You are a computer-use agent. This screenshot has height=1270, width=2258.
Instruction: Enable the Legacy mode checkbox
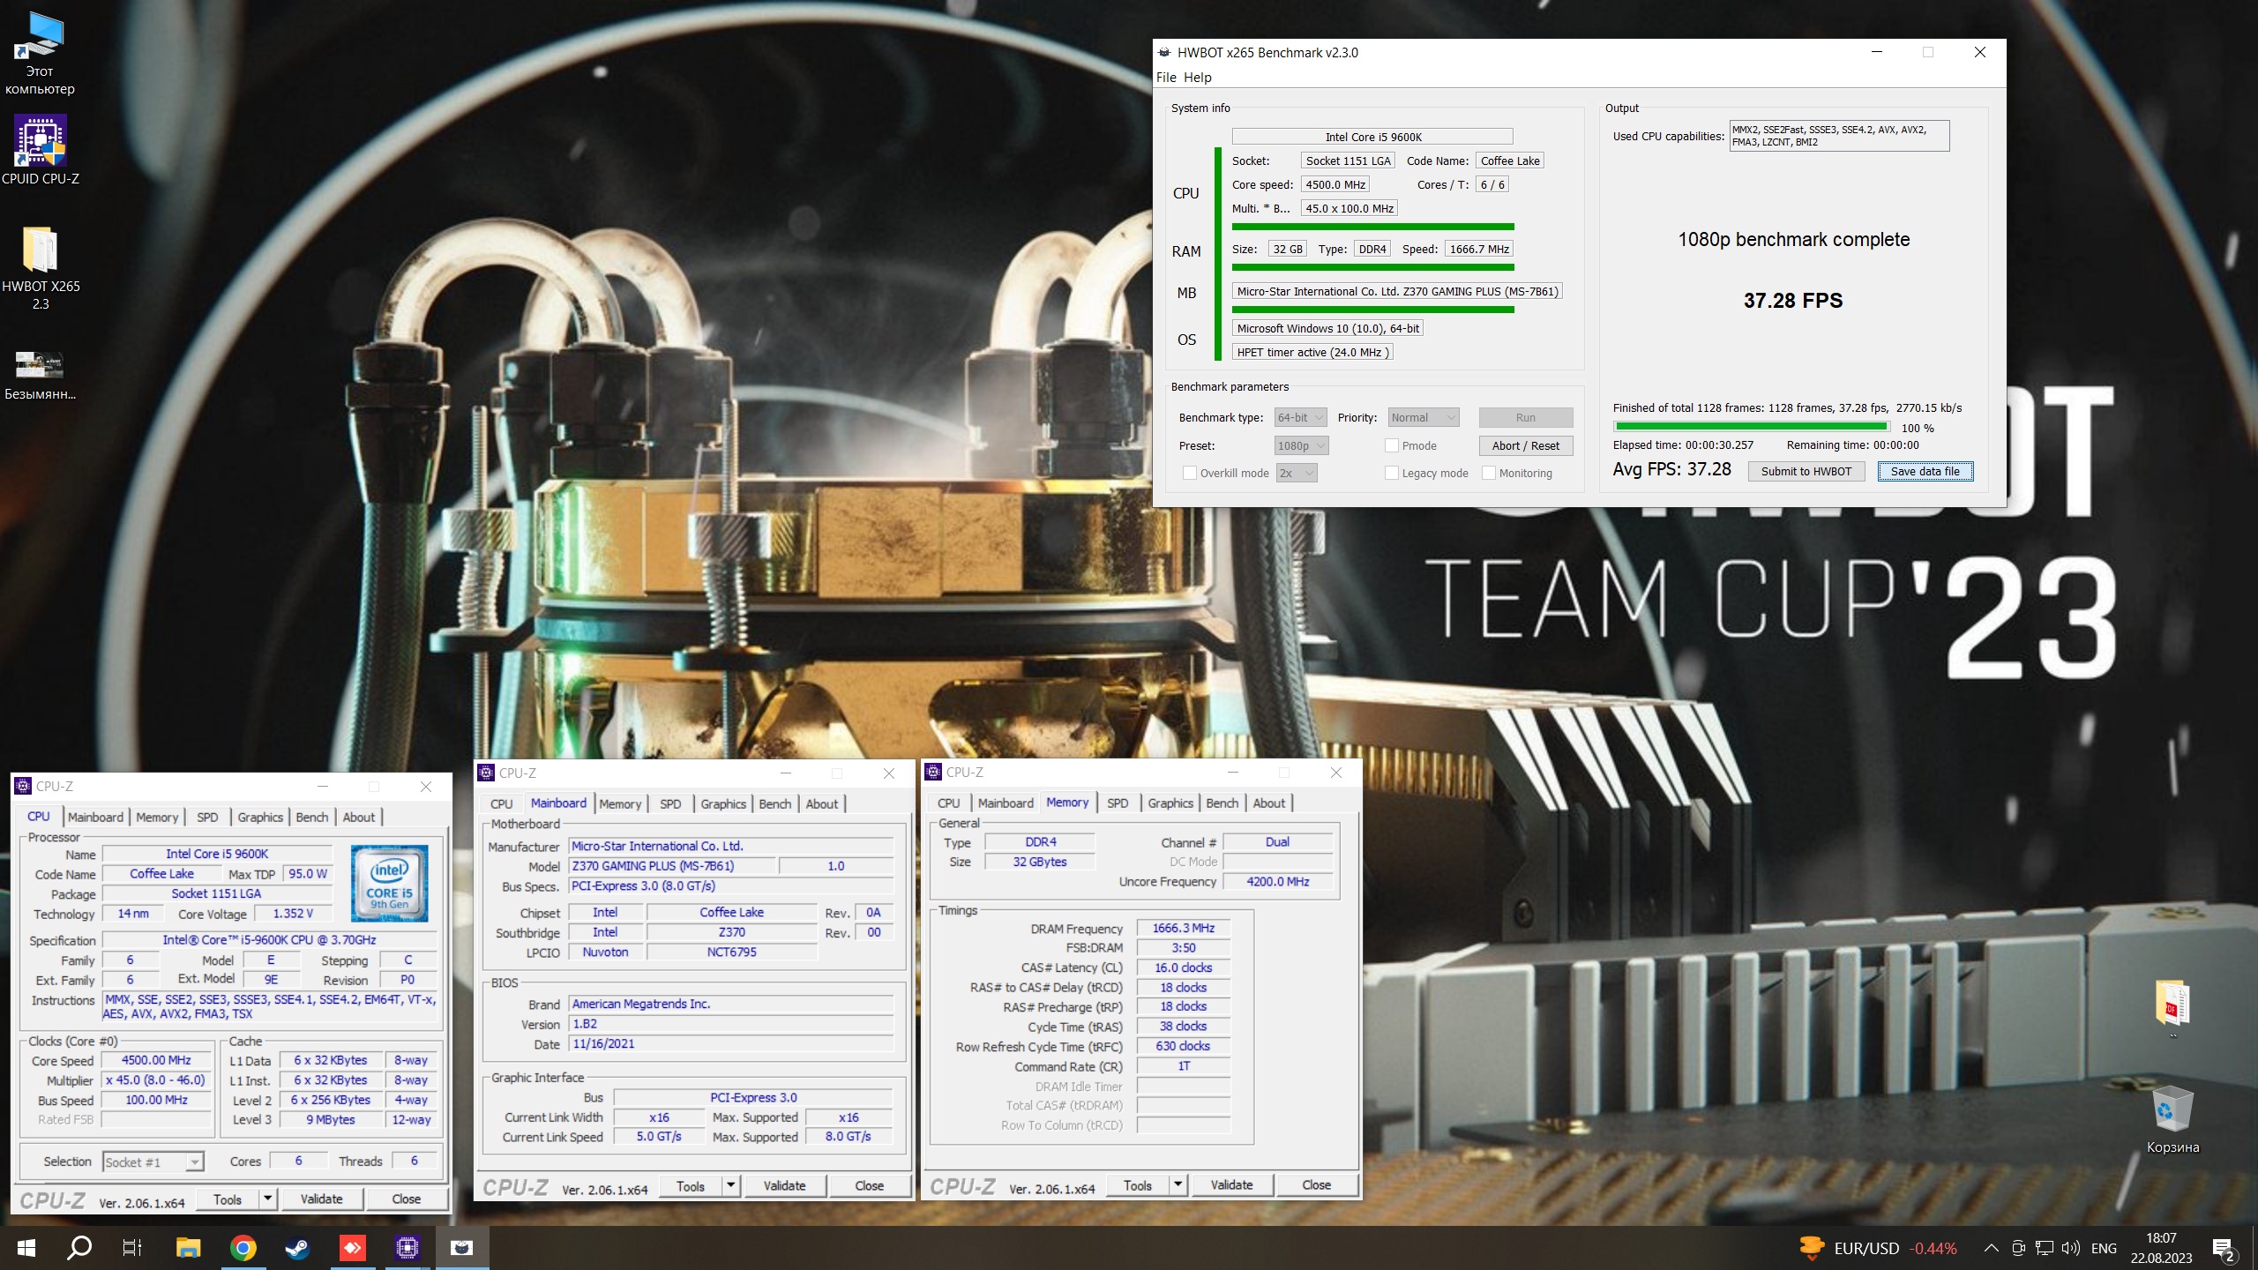(x=1392, y=473)
